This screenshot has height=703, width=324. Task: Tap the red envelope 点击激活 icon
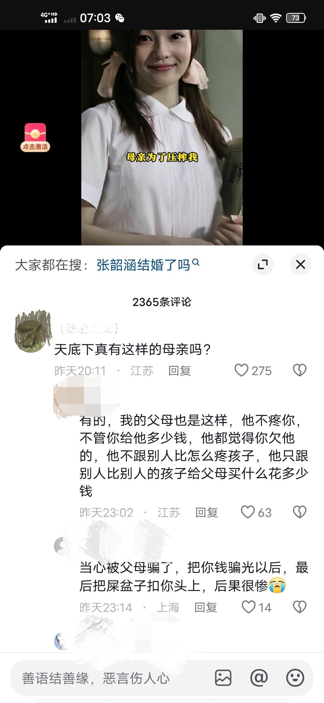tap(35, 137)
